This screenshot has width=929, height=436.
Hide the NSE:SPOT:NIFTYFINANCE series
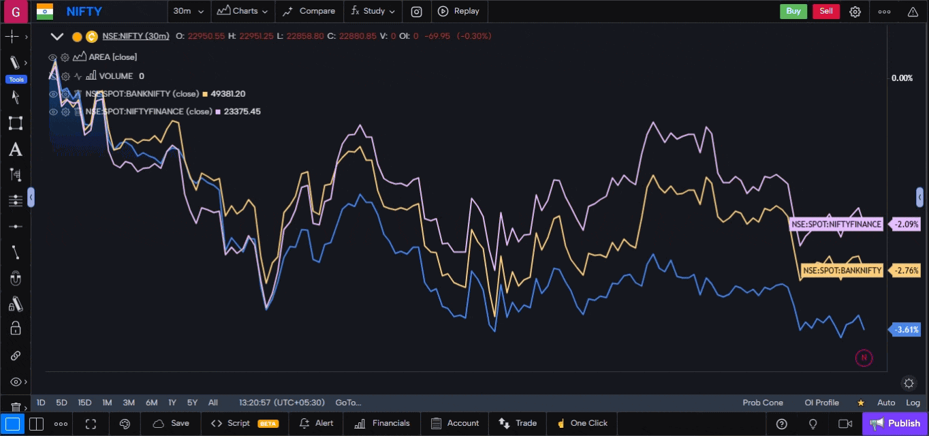point(52,111)
